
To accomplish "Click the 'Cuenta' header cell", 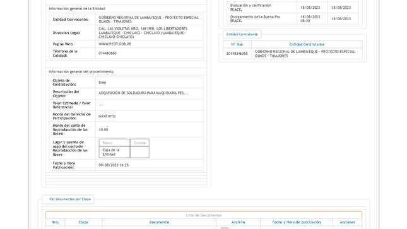I will 139,143.
